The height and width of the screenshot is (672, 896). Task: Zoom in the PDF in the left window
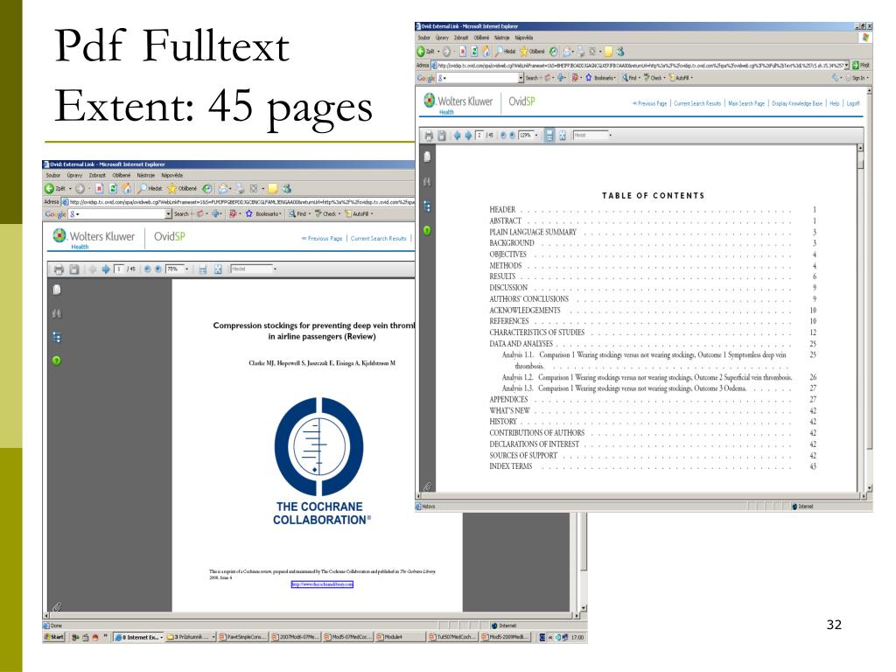coord(158,269)
